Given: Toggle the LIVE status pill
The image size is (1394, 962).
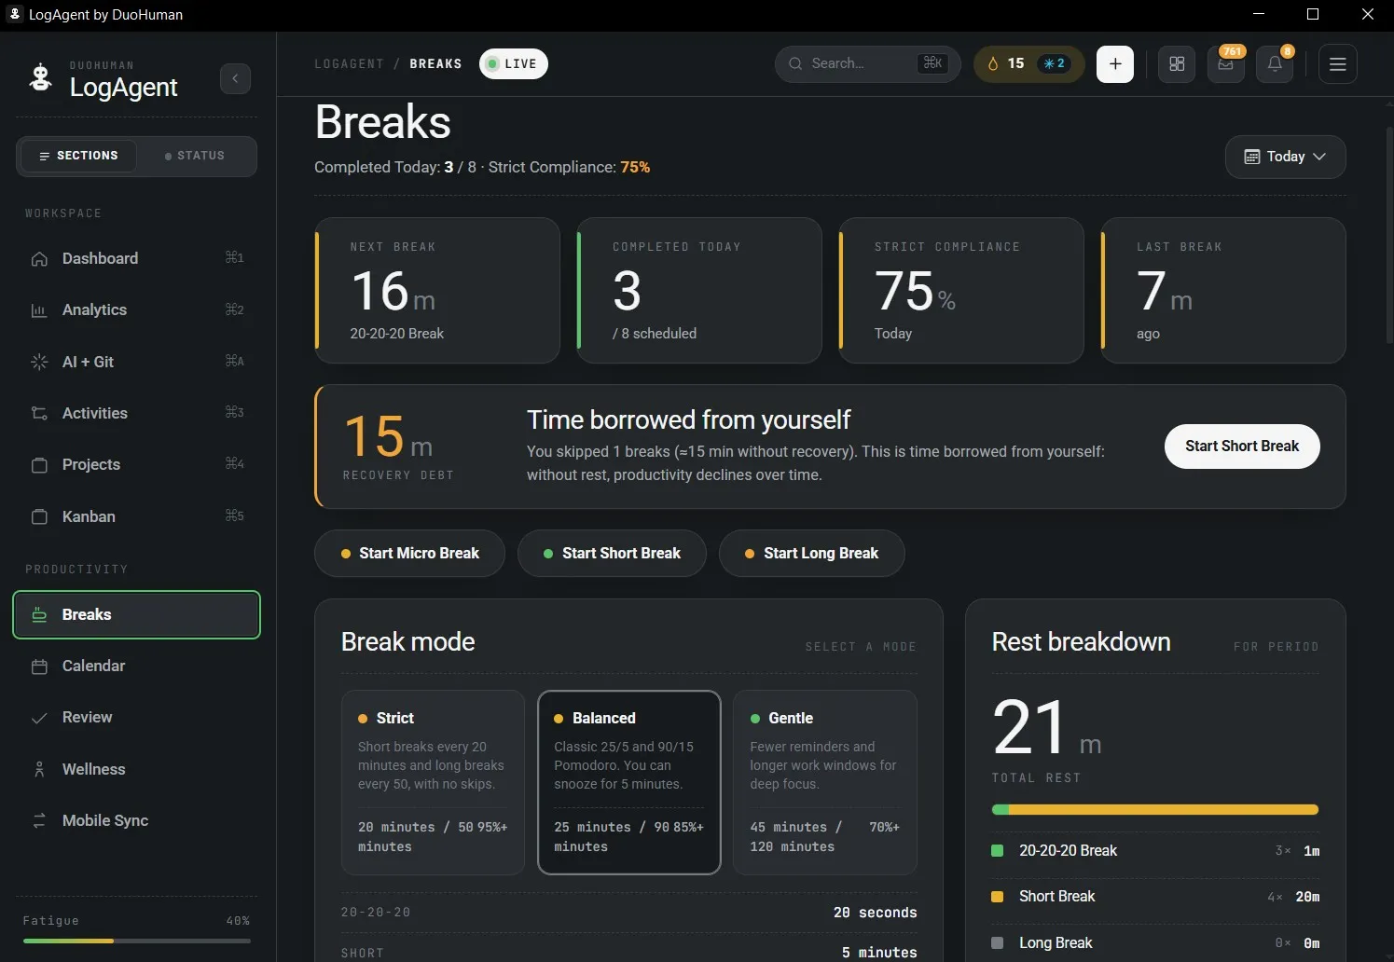Looking at the screenshot, I should point(514,63).
